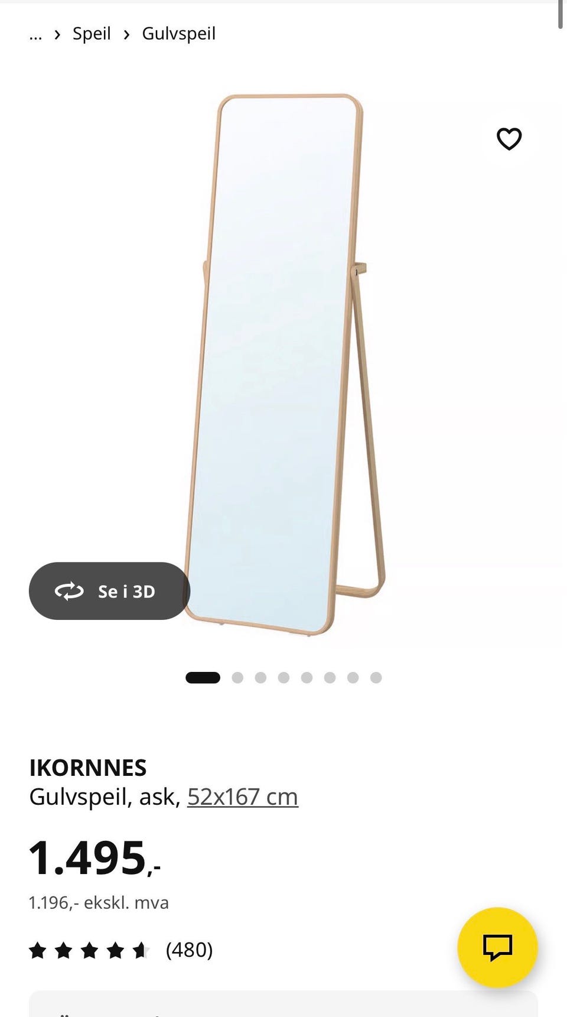This screenshot has height=1017, width=567.
Task: Select the second image carousel dot
Action: click(237, 678)
